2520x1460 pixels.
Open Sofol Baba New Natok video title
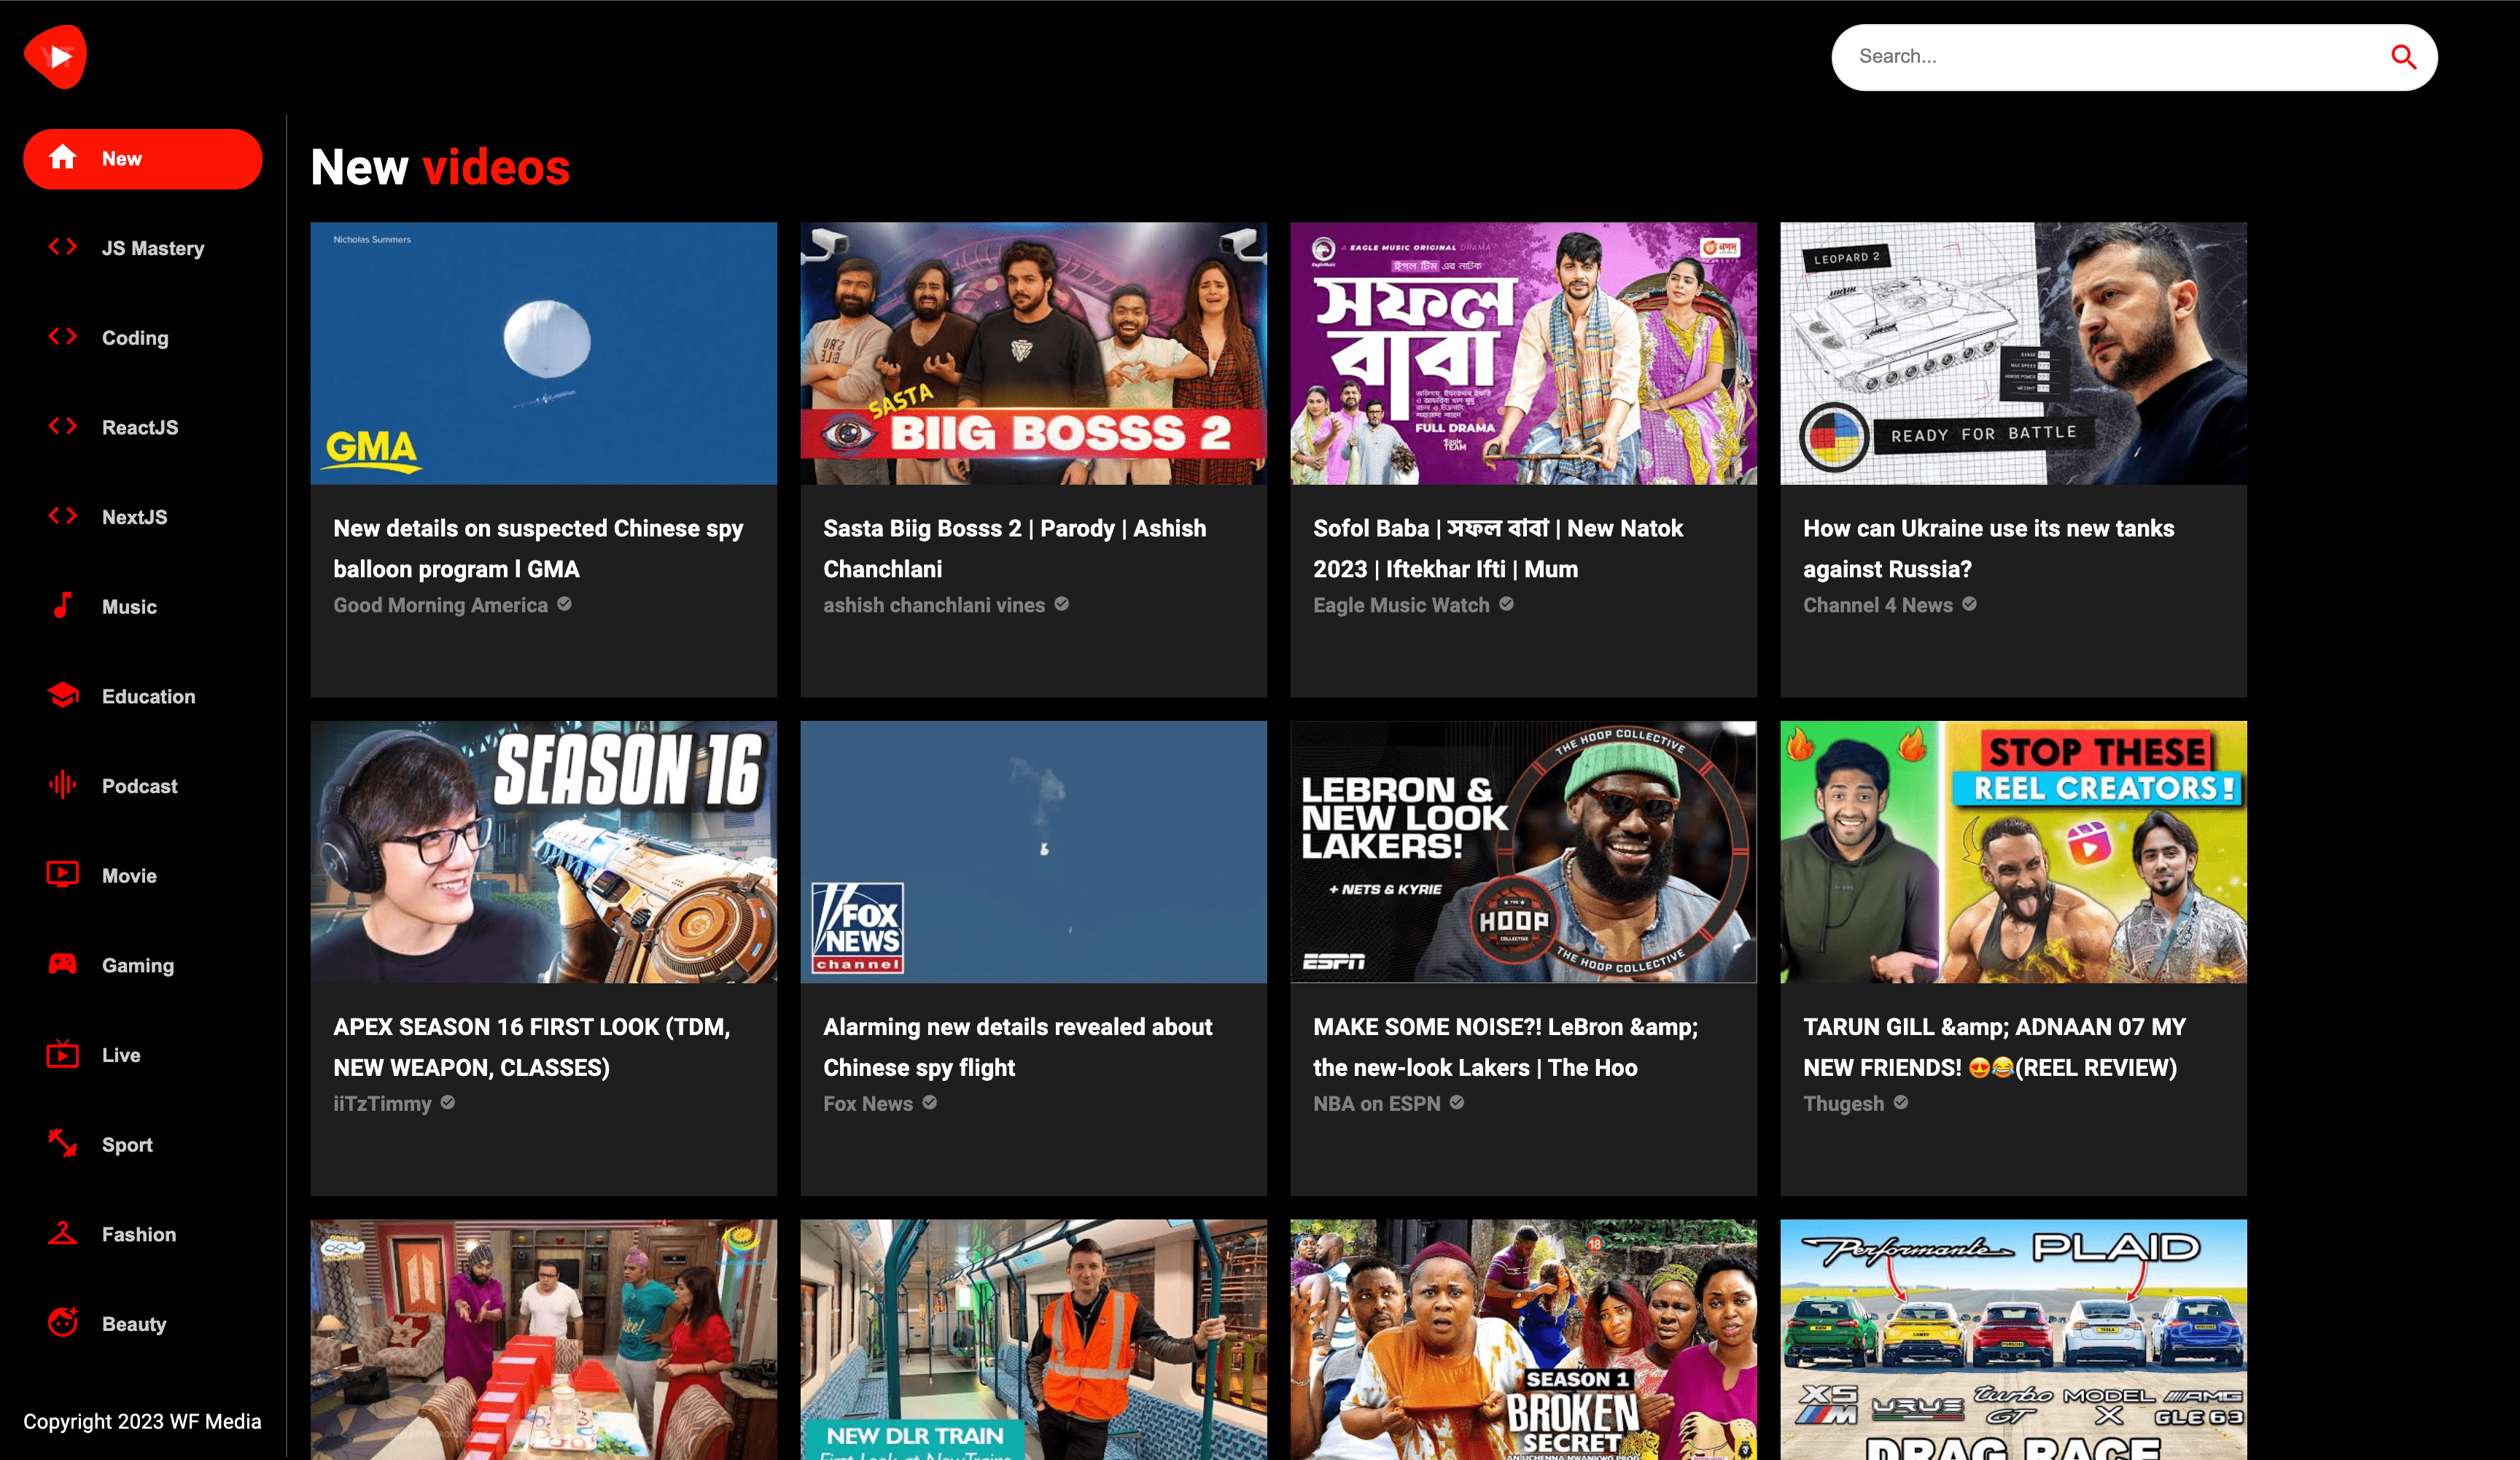click(x=1498, y=549)
